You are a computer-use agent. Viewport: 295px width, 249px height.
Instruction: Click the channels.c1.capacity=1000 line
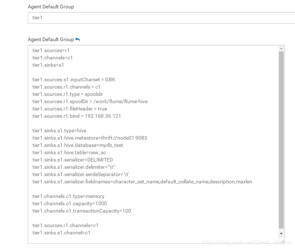tap(70, 204)
